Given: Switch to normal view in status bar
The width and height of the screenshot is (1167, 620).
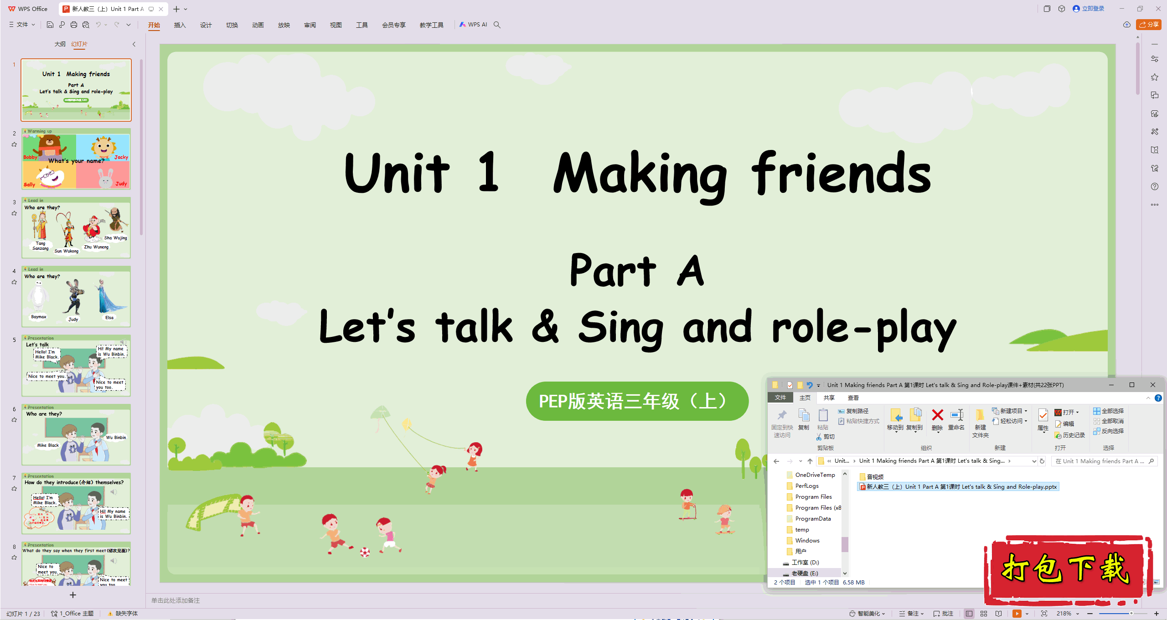Looking at the screenshot, I should pos(969,614).
